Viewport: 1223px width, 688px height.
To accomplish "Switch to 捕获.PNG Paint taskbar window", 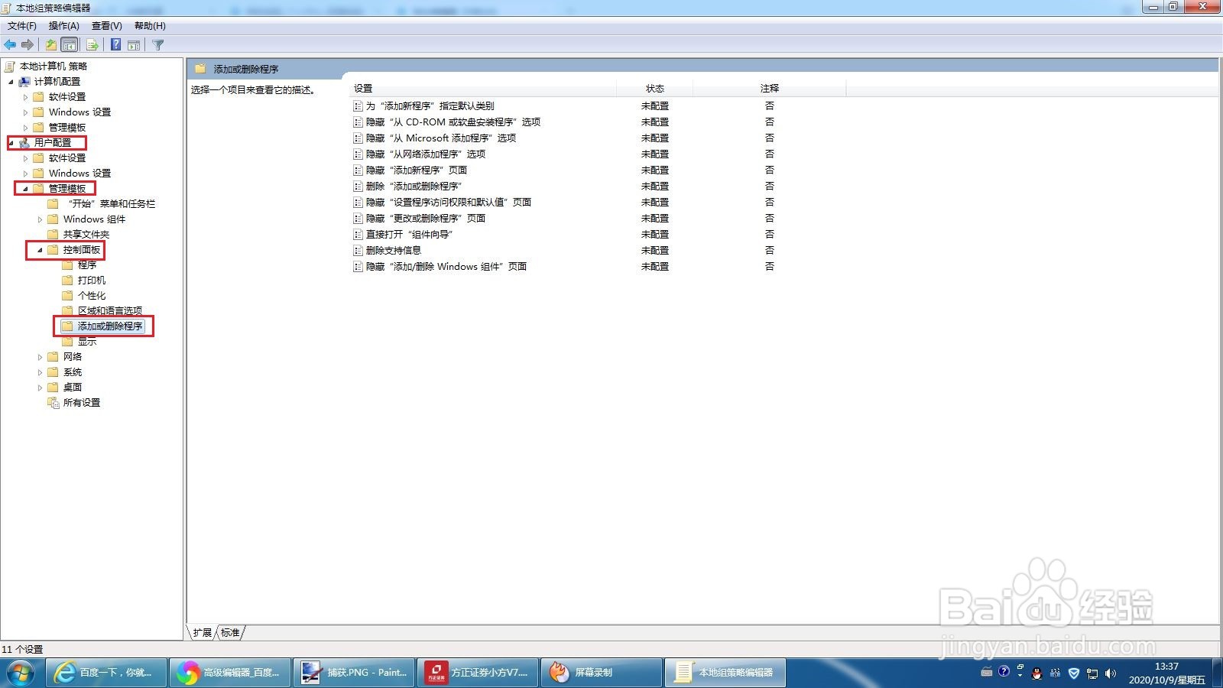I will 355,673.
